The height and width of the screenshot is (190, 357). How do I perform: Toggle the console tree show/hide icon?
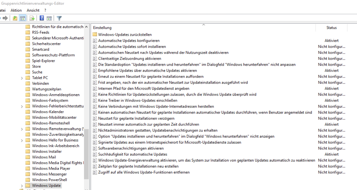(23, 18)
